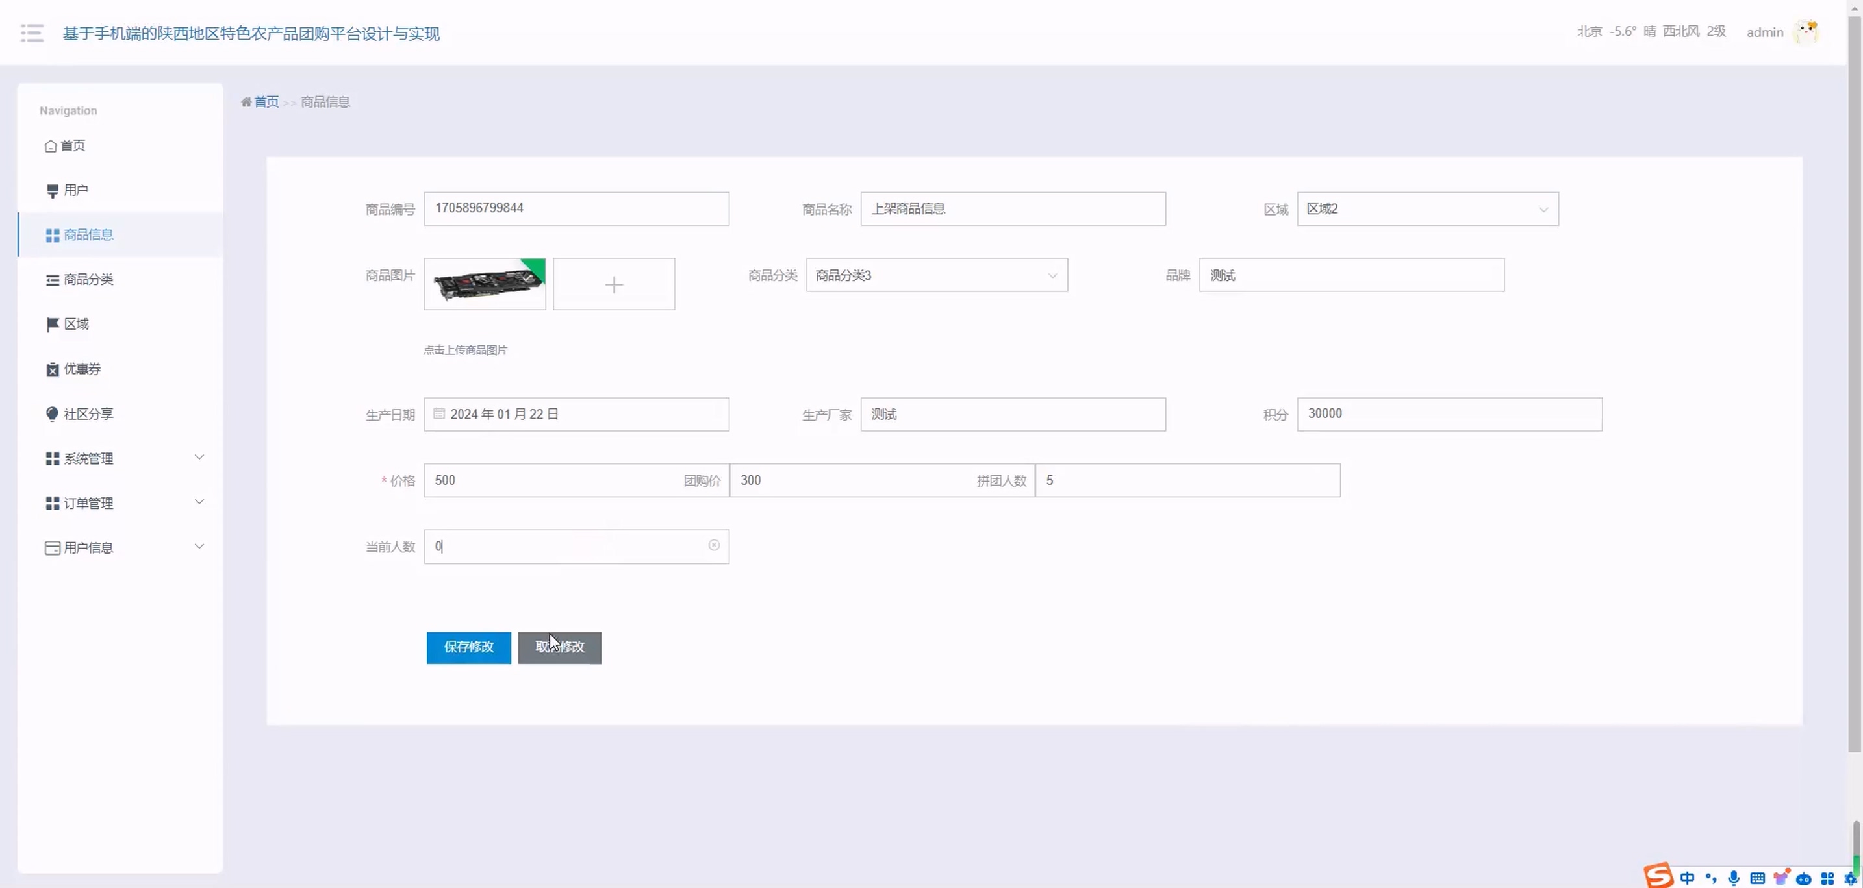Select 商品信息 menu item
The height and width of the screenshot is (888, 1863).
click(x=121, y=235)
